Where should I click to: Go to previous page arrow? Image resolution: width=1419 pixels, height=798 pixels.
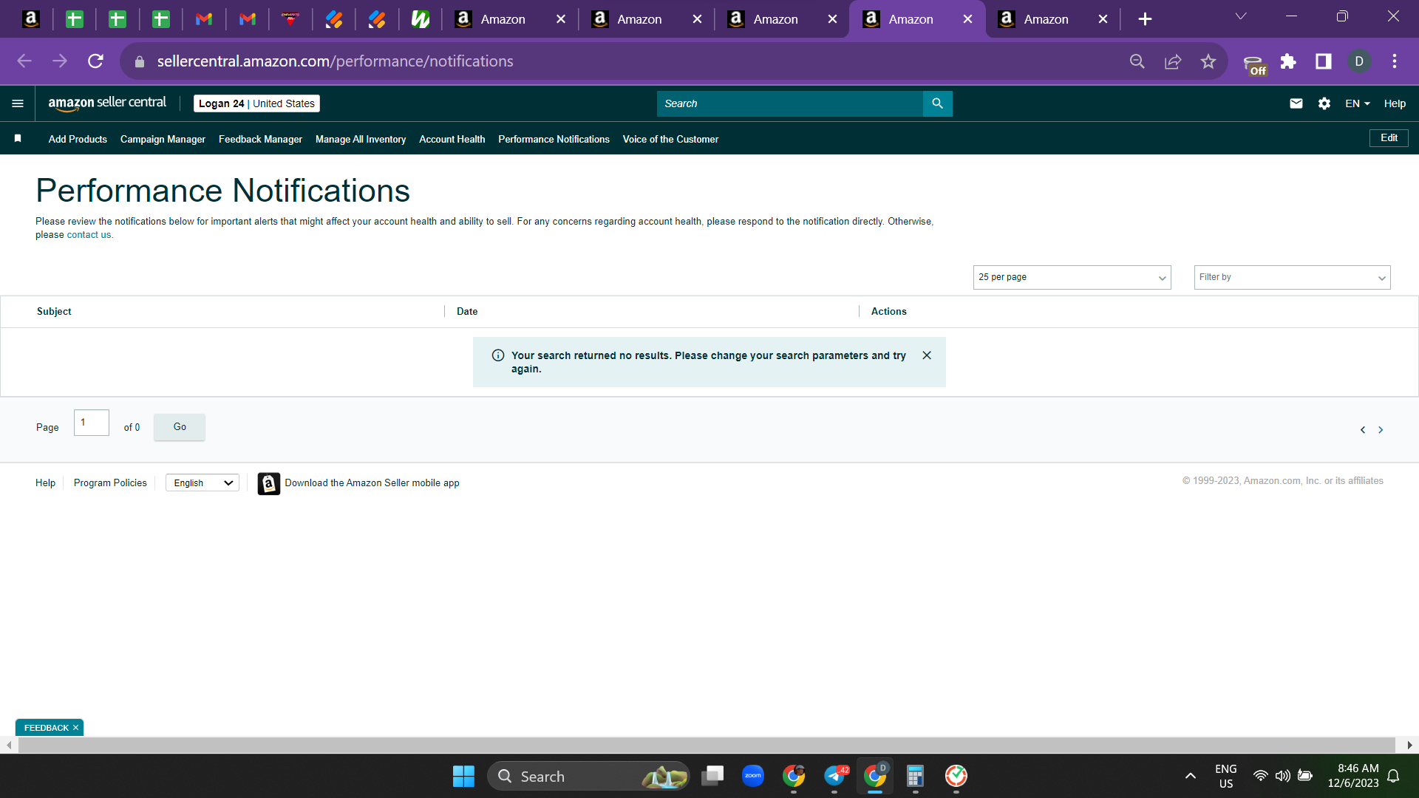coord(1363,430)
